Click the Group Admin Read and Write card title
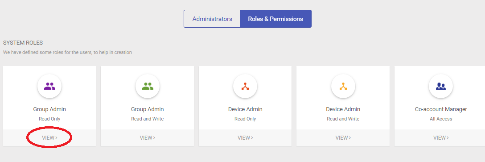The height and width of the screenshot is (162, 485). point(148,109)
